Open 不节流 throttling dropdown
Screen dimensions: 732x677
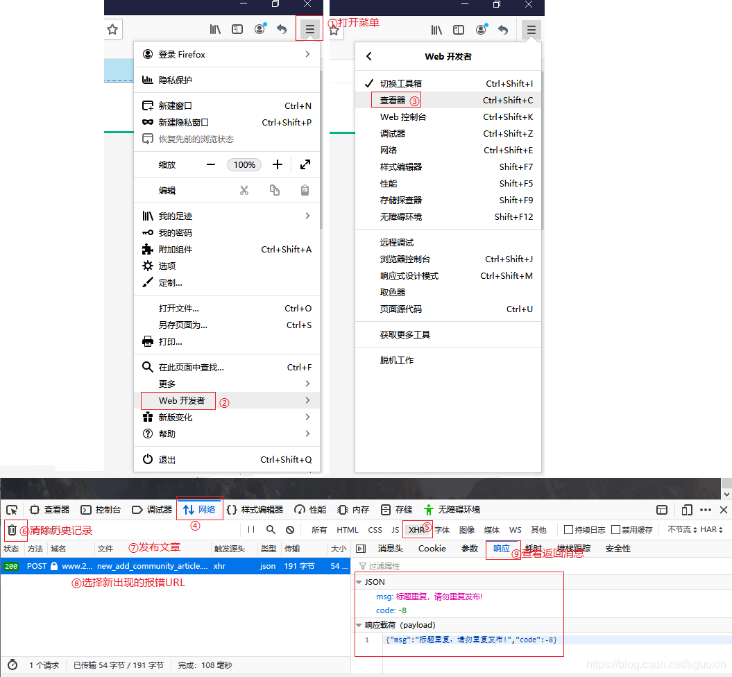(x=682, y=529)
